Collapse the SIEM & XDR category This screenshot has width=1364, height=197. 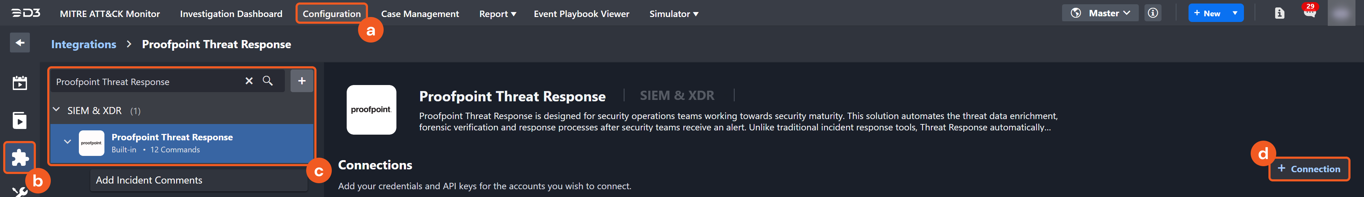(x=57, y=110)
